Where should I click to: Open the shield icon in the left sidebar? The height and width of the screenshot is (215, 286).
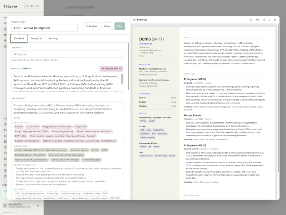tap(5, 40)
